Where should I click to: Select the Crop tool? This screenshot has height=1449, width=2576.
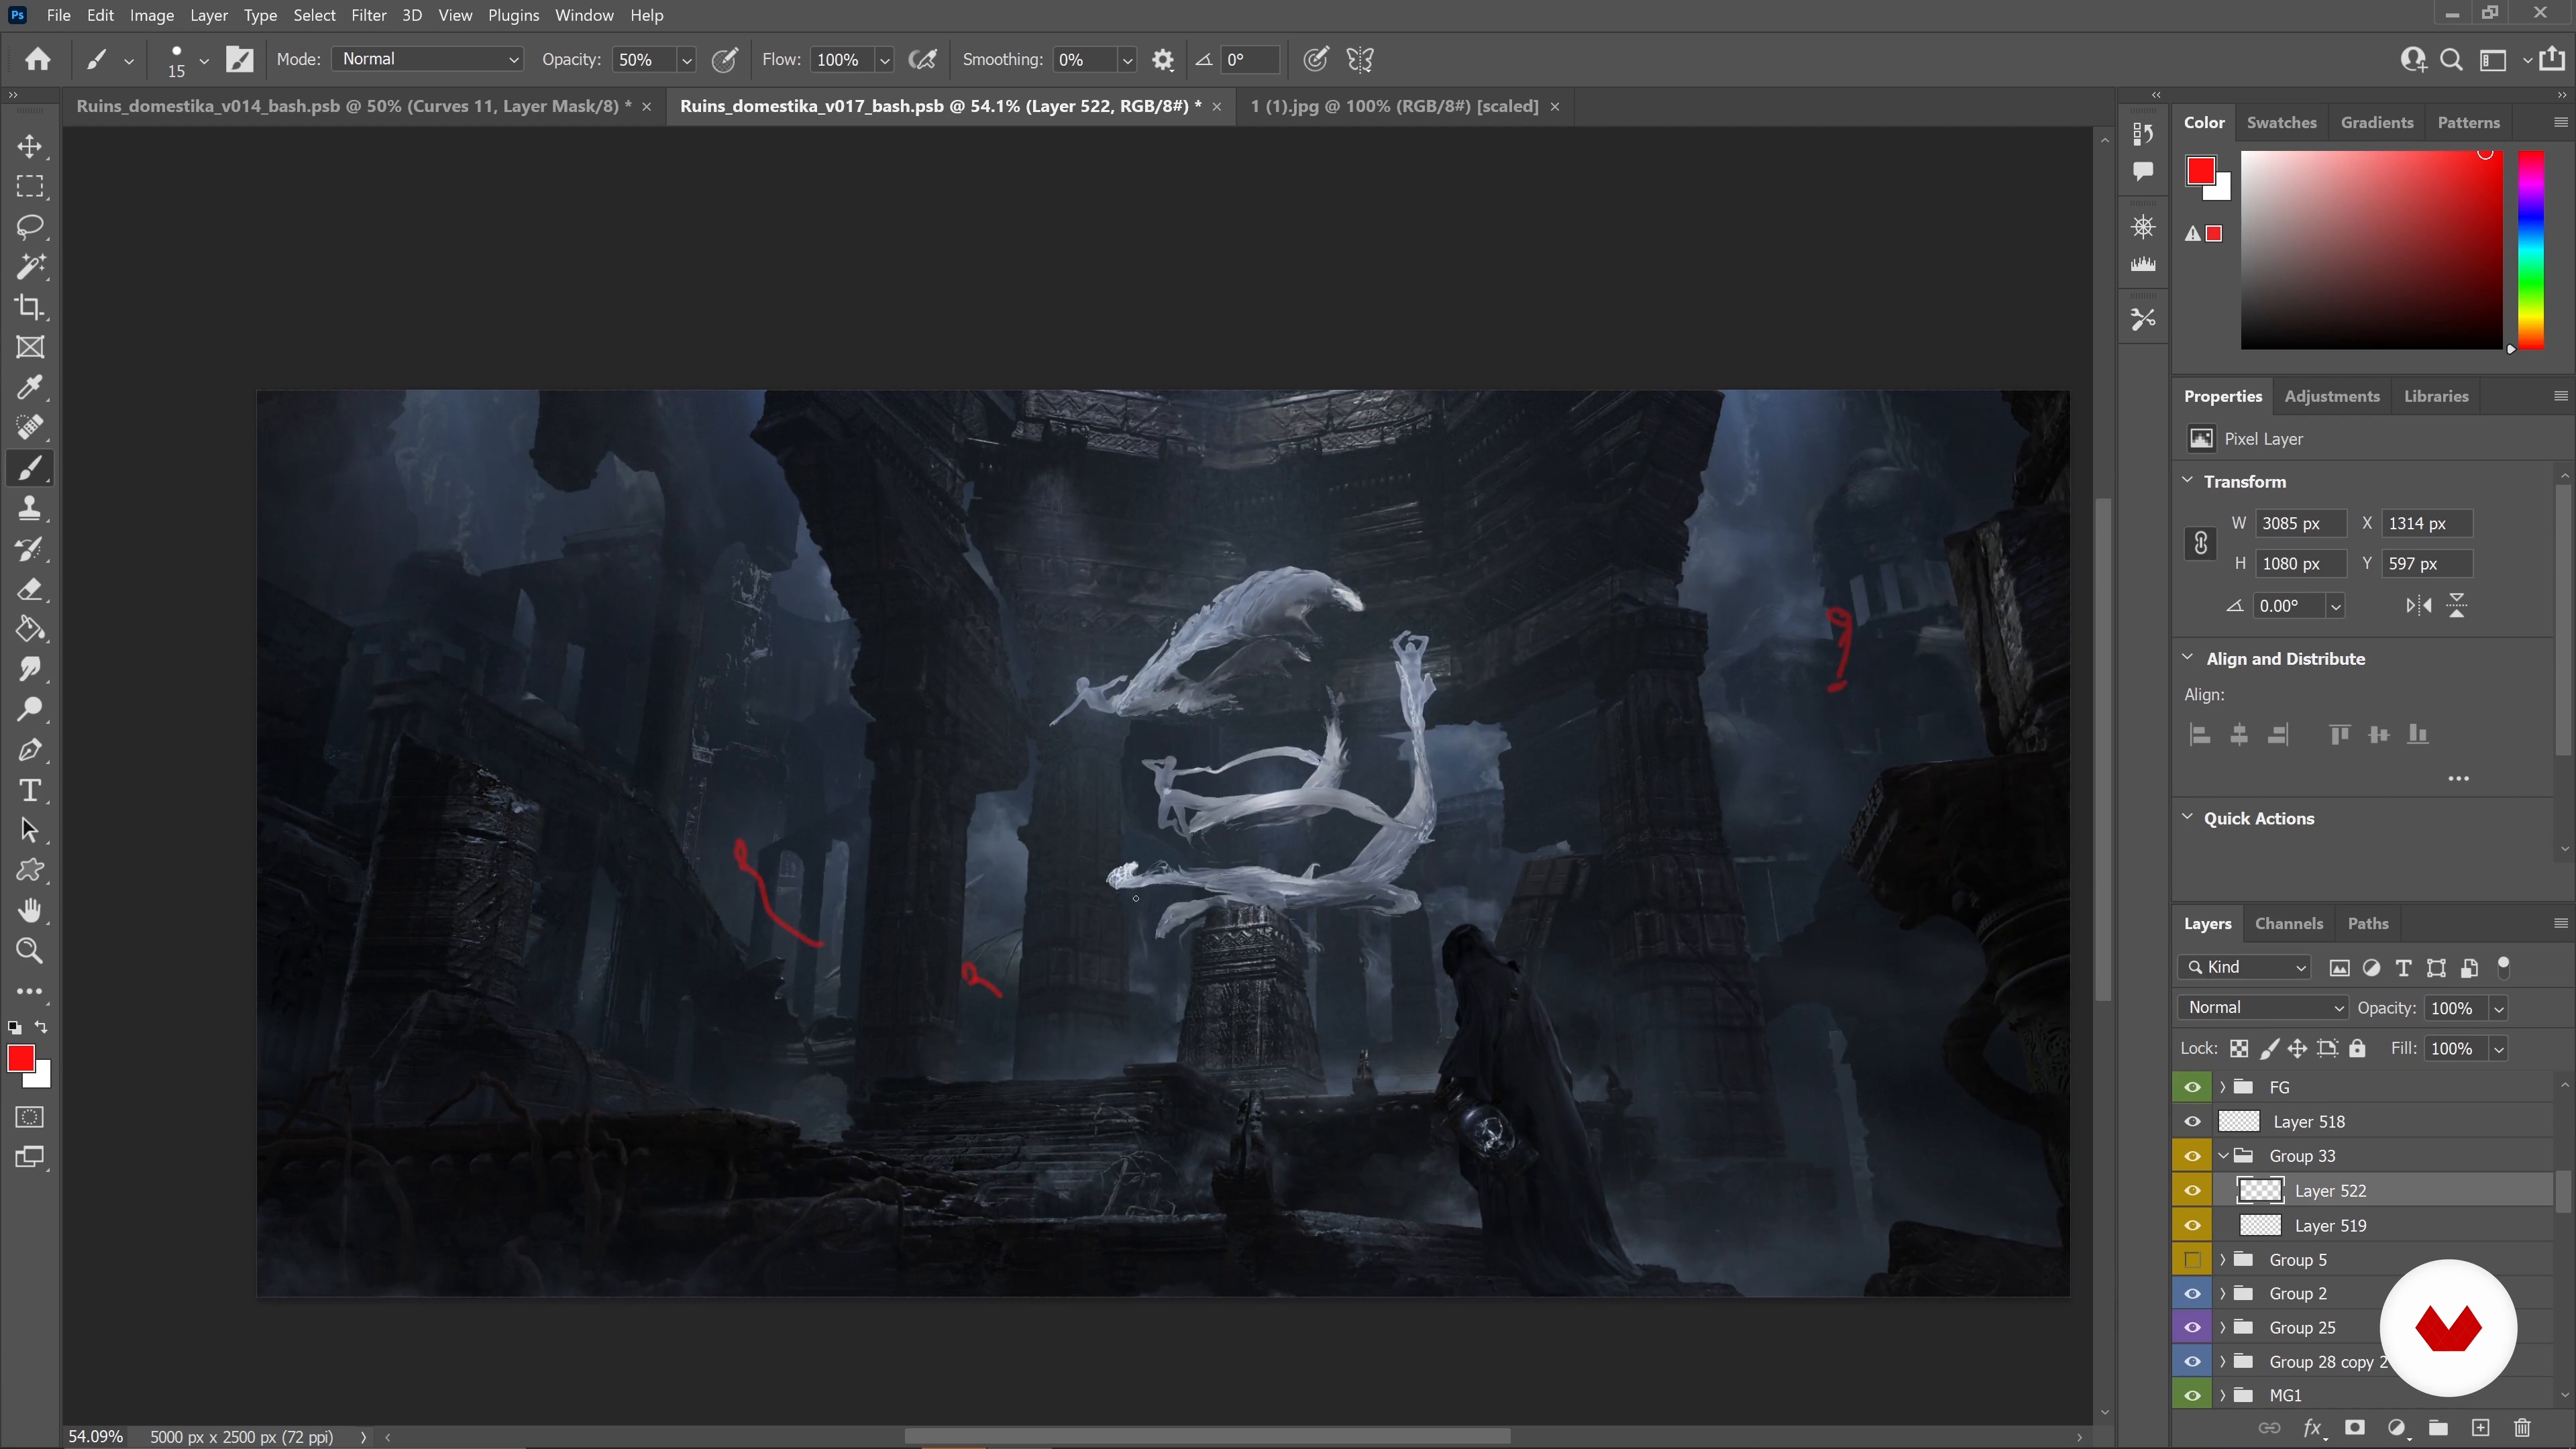pos(30,307)
